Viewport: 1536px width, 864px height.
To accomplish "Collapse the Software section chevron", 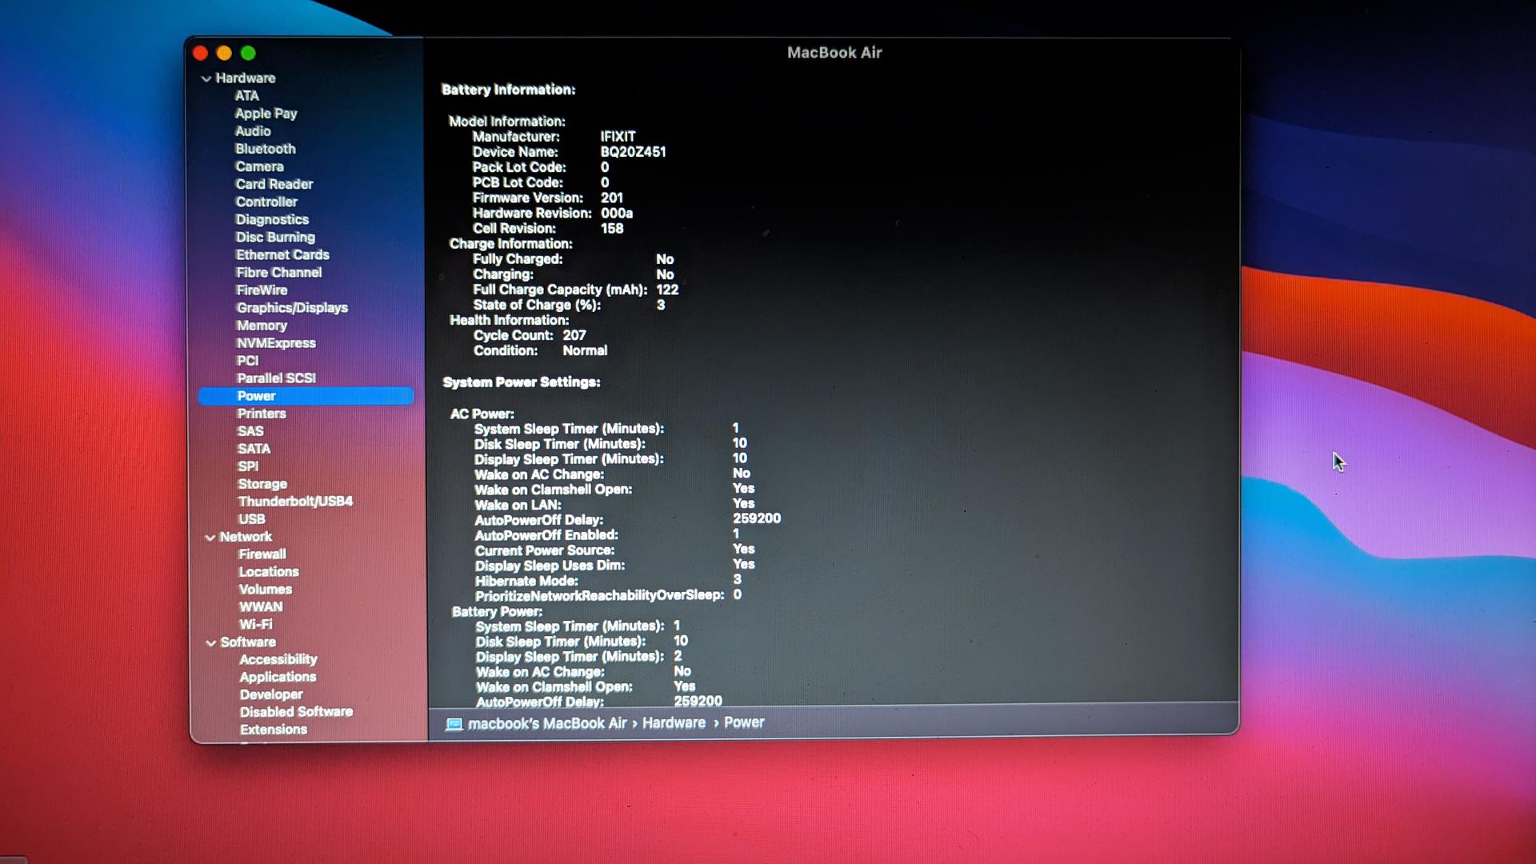I will click(211, 642).
